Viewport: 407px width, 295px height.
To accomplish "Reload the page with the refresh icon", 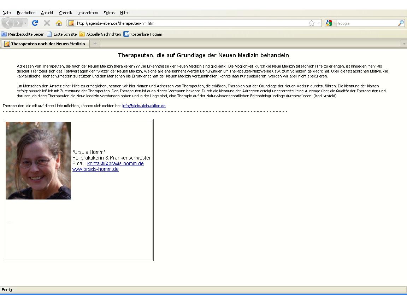I will pyautogui.click(x=35, y=23).
